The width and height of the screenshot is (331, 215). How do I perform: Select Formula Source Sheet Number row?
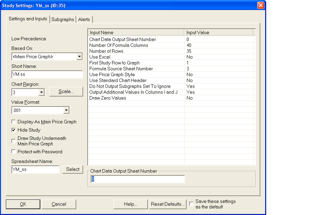pyautogui.click(x=171, y=69)
